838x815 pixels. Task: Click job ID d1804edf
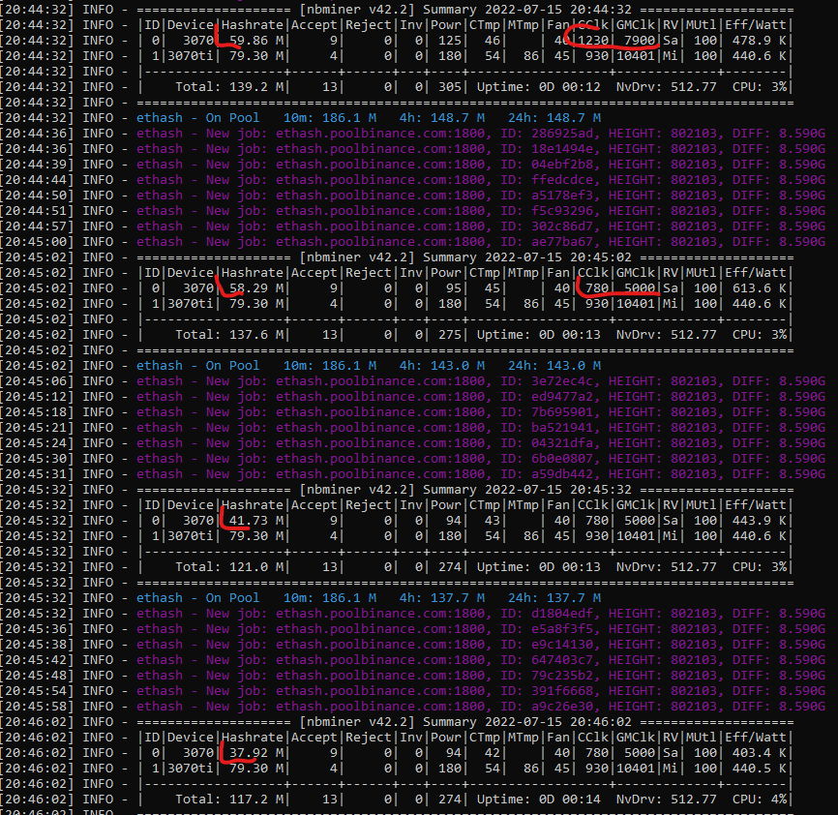coord(561,614)
